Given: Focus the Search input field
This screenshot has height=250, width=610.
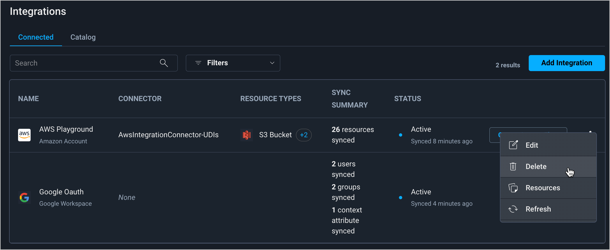Looking at the screenshot, I should click(x=84, y=63).
